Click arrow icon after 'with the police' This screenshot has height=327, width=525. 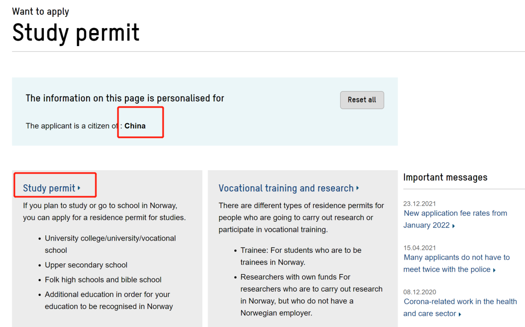click(494, 270)
